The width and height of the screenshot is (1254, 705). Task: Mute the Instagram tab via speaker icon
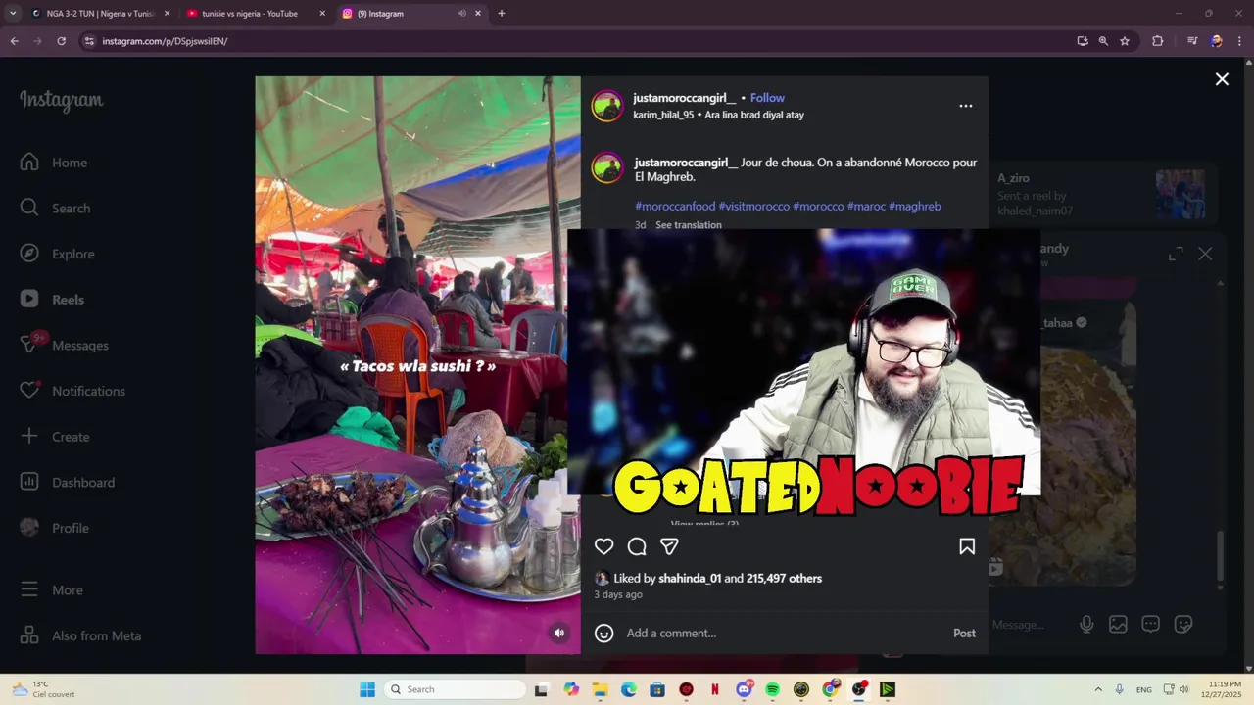[462, 14]
